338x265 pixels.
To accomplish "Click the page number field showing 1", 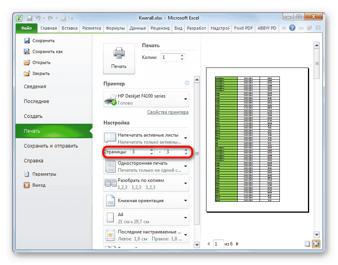I will [x=218, y=244].
